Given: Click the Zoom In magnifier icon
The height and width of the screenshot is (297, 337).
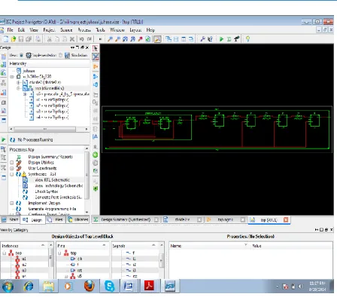Looking at the screenshot, I should click(x=110, y=39).
